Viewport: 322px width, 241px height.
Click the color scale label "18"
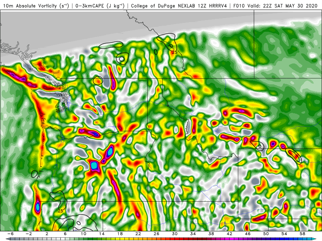(x=120, y=234)
